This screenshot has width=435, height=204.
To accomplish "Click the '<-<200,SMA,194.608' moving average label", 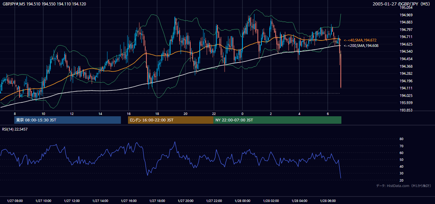I will [x=361, y=46].
